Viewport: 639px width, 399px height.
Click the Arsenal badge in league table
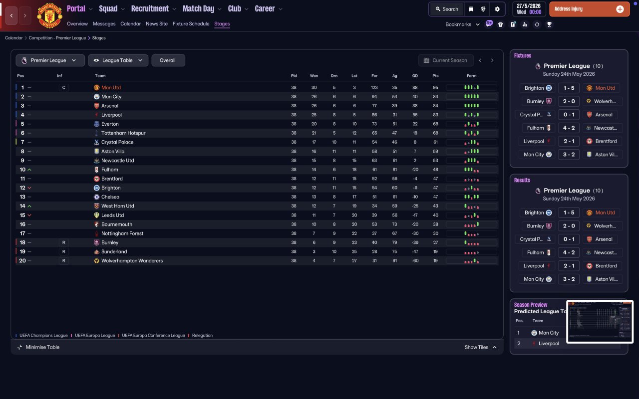pos(97,106)
